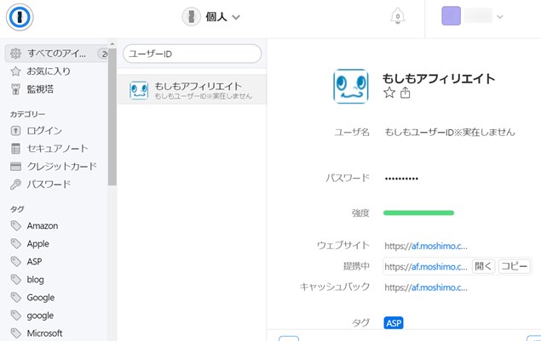The width and height of the screenshot is (541, 341).
Task: Click the purple account avatar
Action: pyautogui.click(x=451, y=16)
